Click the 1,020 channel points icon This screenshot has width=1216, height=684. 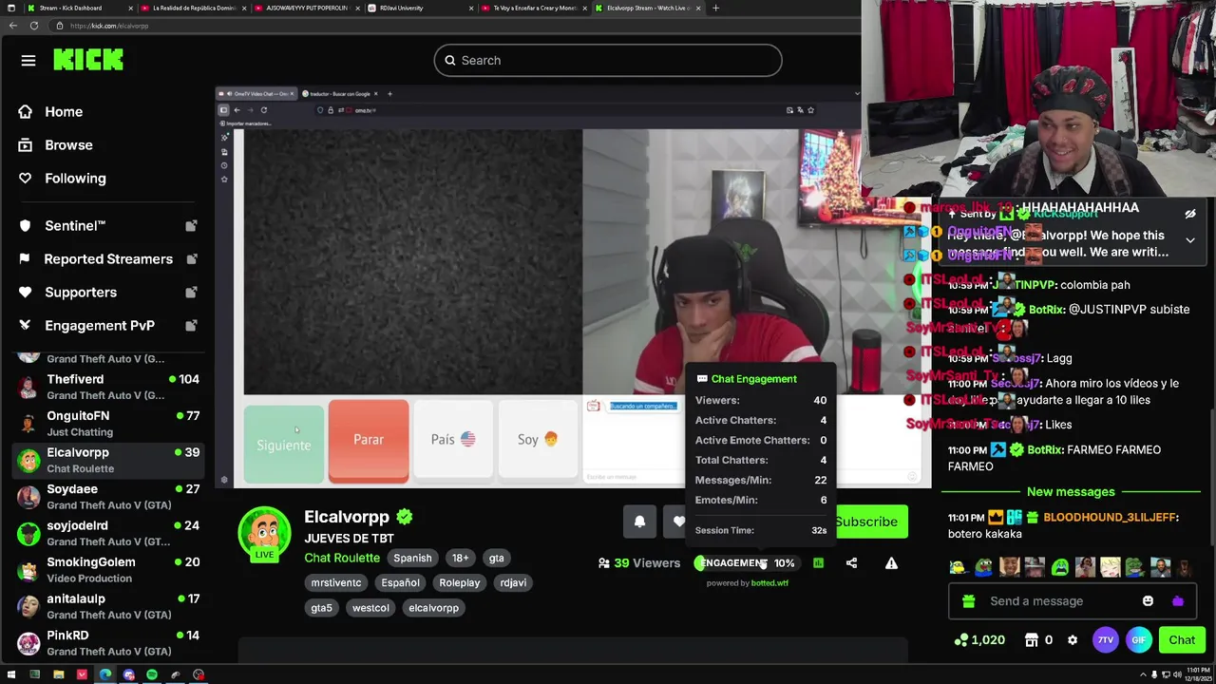(x=961, y=640)
